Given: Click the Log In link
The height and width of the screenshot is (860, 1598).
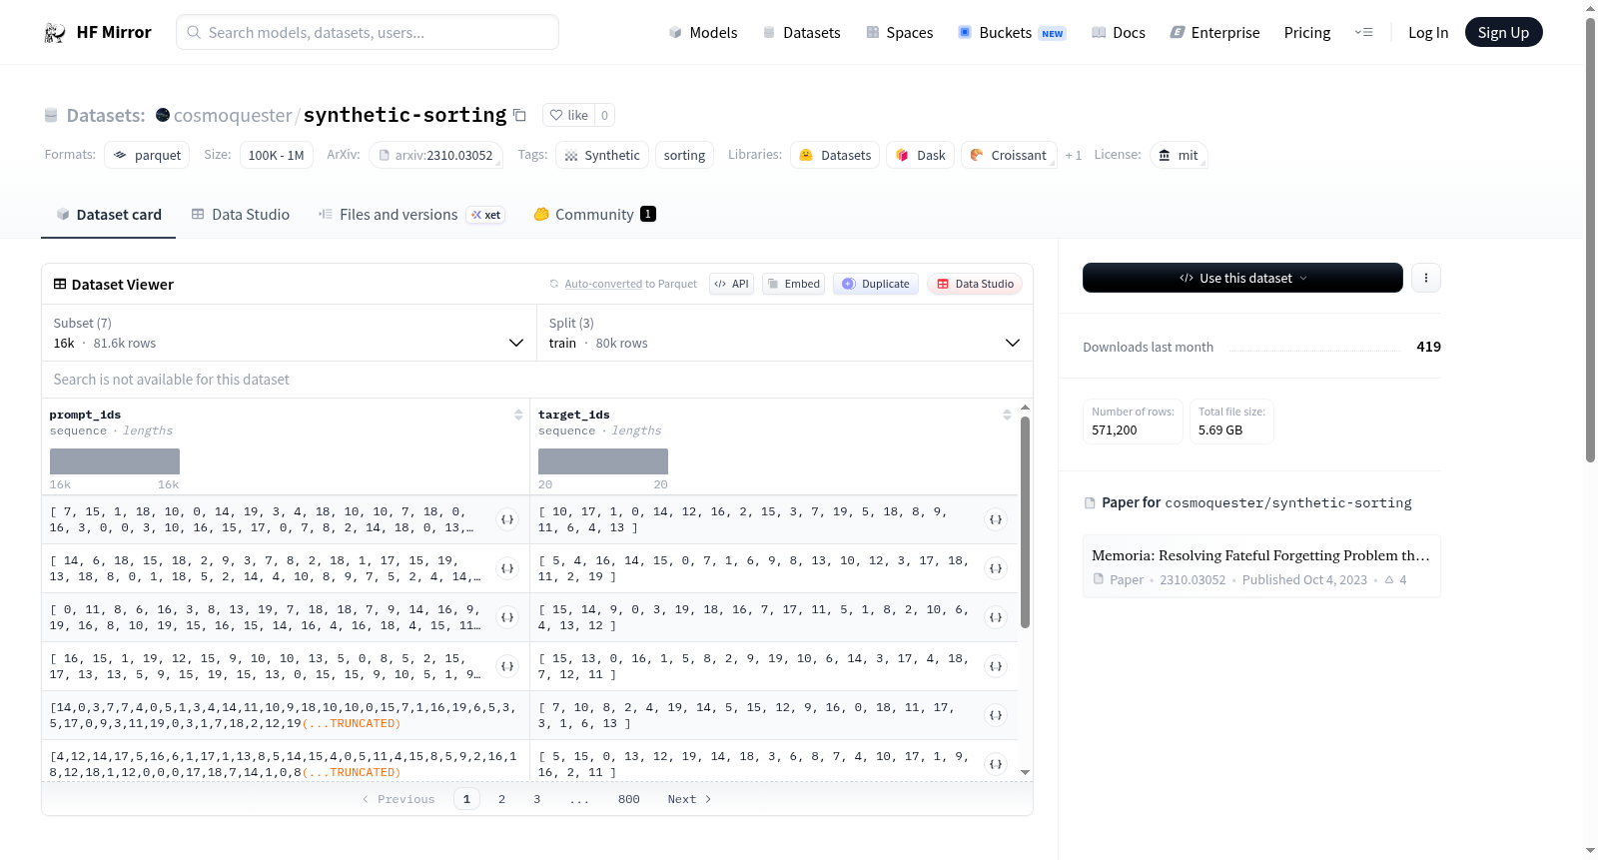Looking at the screenshot, I should 1428,33.
